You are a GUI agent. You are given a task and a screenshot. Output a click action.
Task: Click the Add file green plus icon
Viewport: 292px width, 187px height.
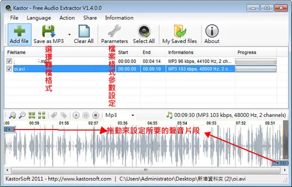(19, 31)
